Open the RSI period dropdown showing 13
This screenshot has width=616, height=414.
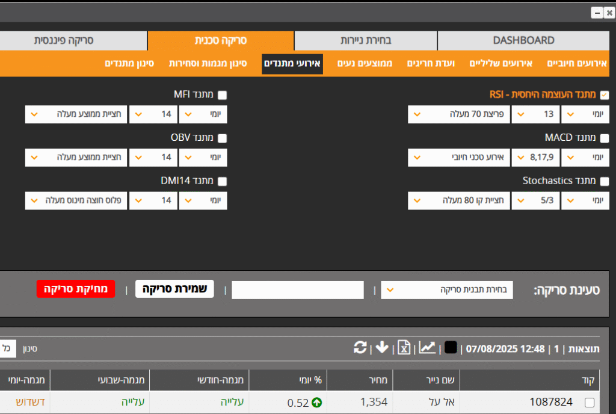pos(535,114)
